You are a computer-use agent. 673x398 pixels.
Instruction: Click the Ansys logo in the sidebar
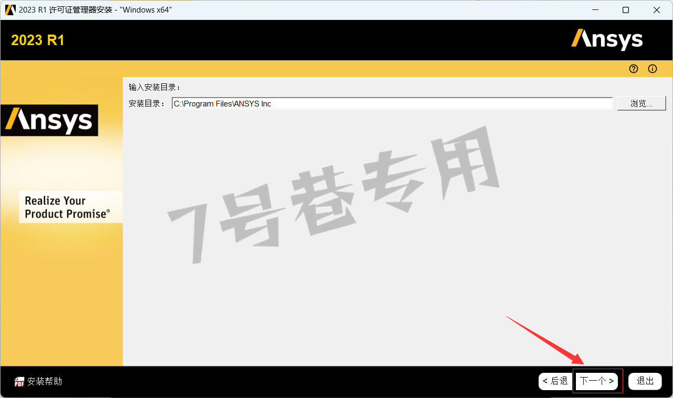pyautogui.click(x=49, y=121)
